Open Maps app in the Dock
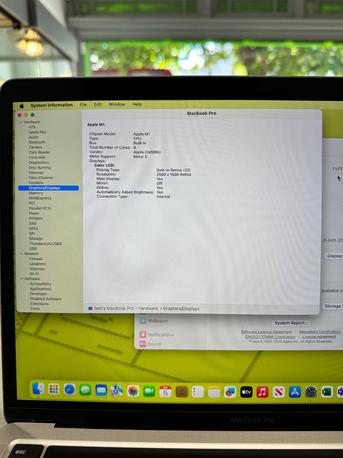This screenshot has width=343, height=458. (x=117, y=390)
